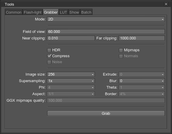The image size is (172, 134).
Task: Click the Far clipping value field
Action: pos(142,38)
